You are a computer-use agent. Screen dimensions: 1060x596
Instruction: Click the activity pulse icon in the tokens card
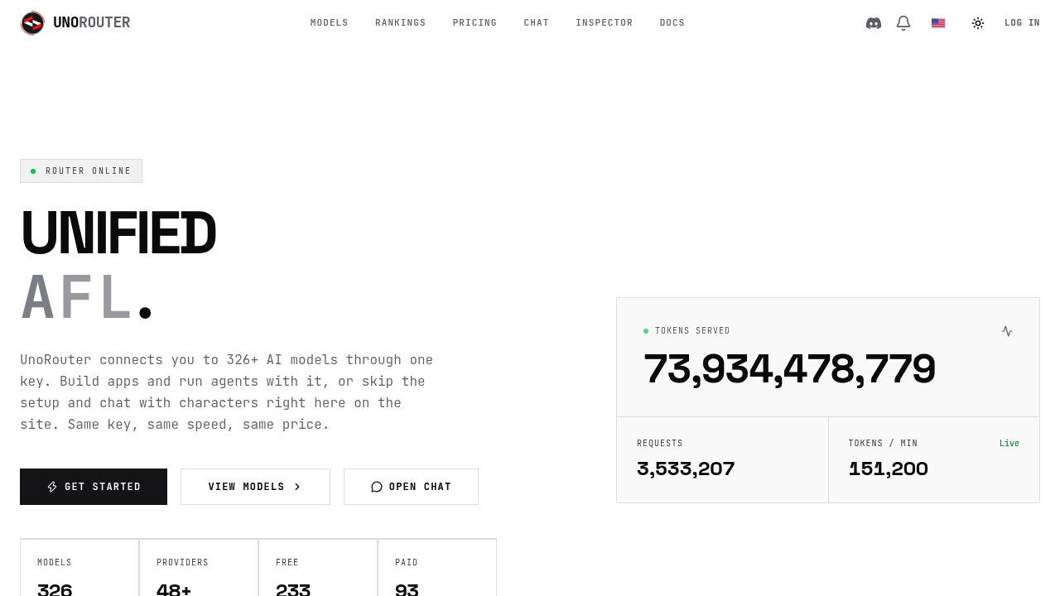click(1007, 331)
